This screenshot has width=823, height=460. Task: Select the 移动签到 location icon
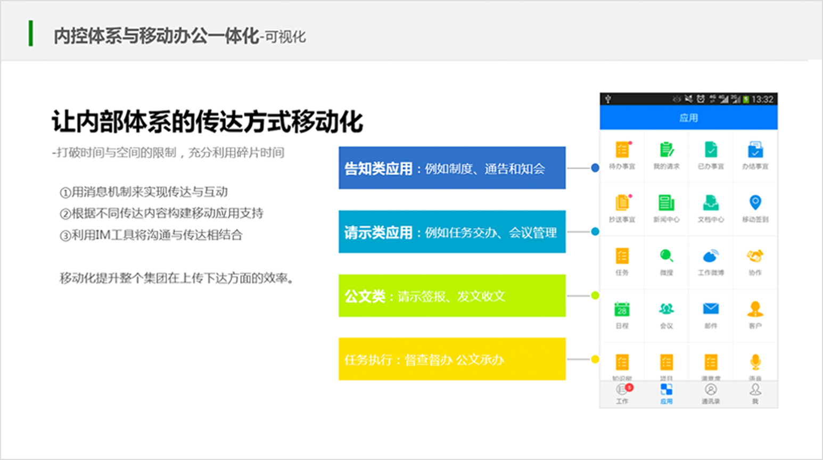pyautogui.click(x=755, y=203)
